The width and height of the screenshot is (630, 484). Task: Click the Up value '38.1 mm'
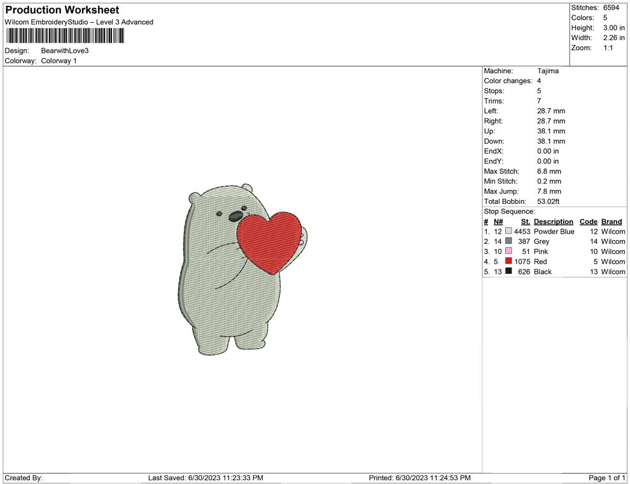click(x=551, y=131)
